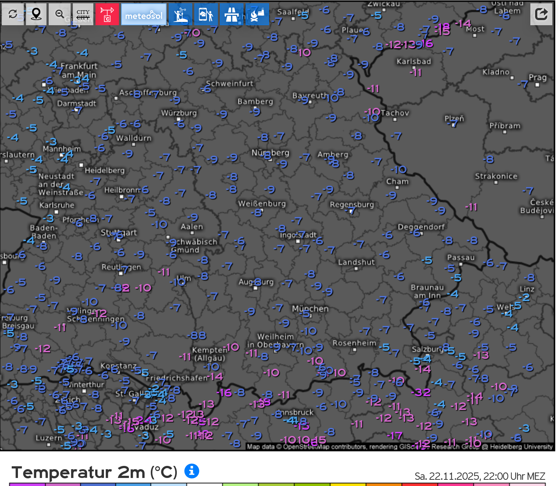Click the Karlsbad city label
The image size is (560, 486).
(x=414, y=61)
